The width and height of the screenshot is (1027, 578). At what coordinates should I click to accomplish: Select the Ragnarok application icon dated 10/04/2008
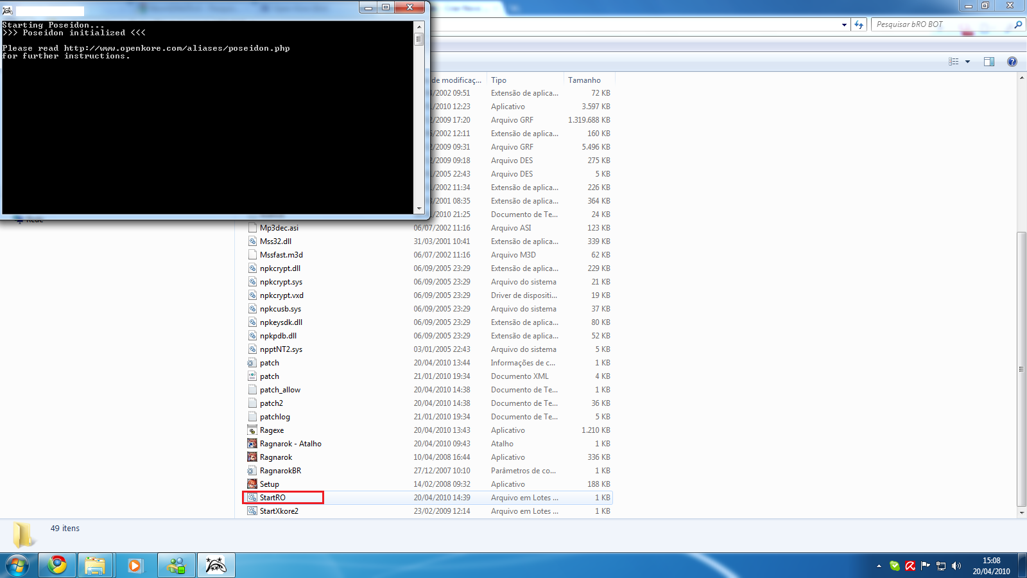pos(252,457)
